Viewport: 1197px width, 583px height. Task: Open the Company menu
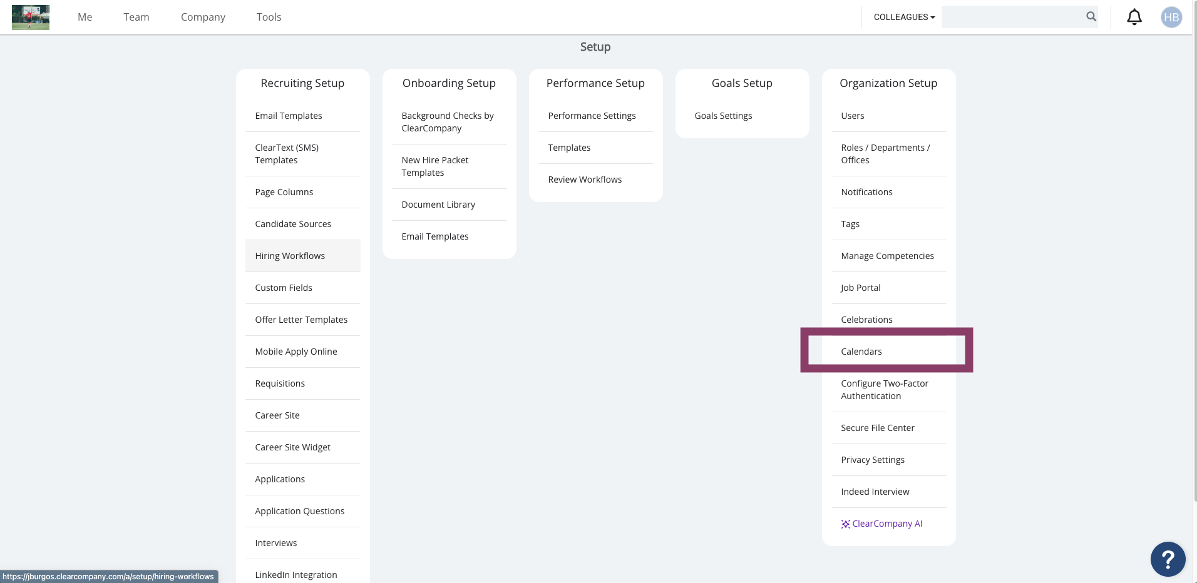point(203,17)
